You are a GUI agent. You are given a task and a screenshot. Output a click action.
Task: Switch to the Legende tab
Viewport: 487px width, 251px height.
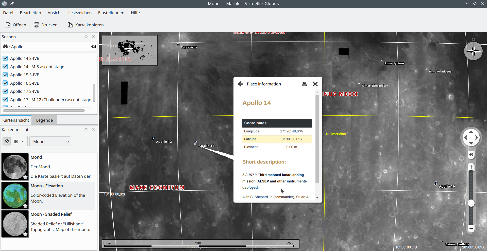(44, 120)
